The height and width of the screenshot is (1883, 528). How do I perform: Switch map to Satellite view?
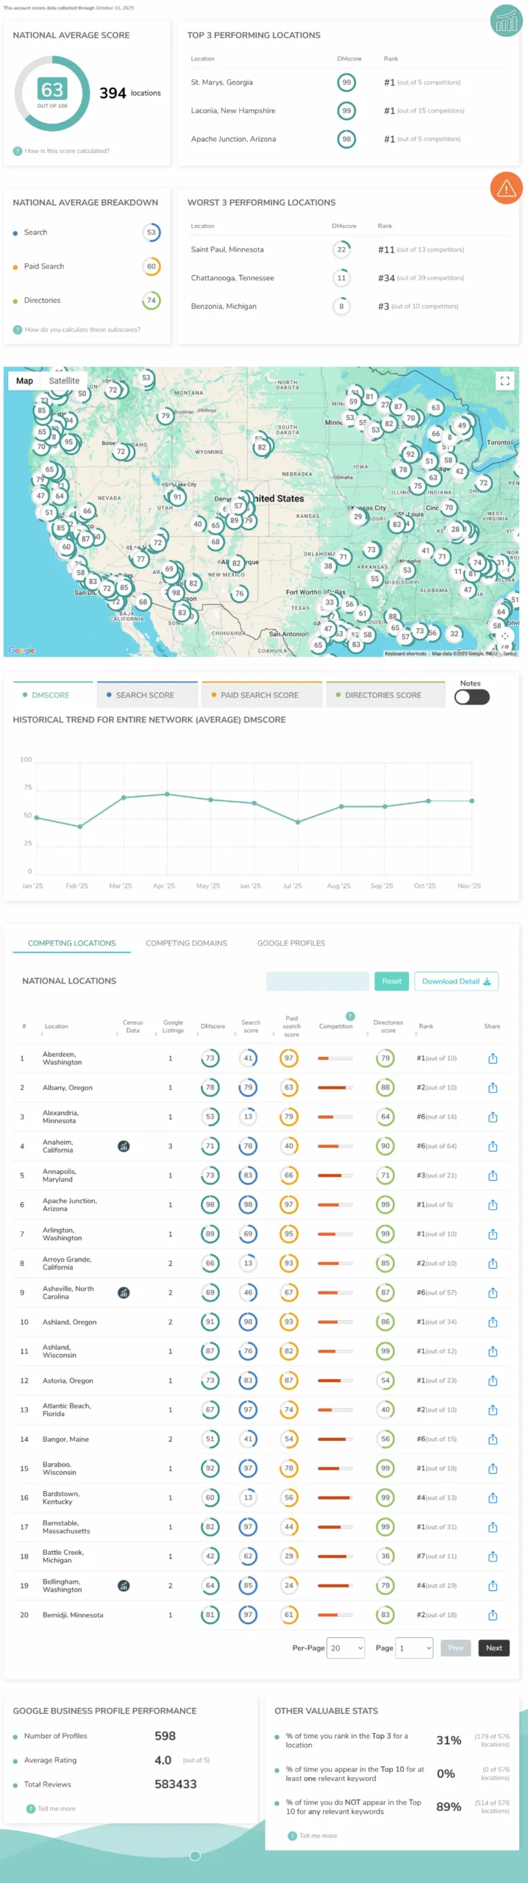pos(64,381)
